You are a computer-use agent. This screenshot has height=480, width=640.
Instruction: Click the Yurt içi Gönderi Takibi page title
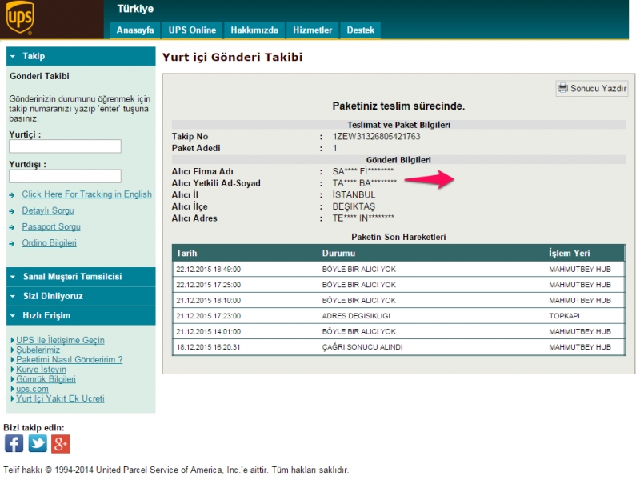(x=232, y=57)
